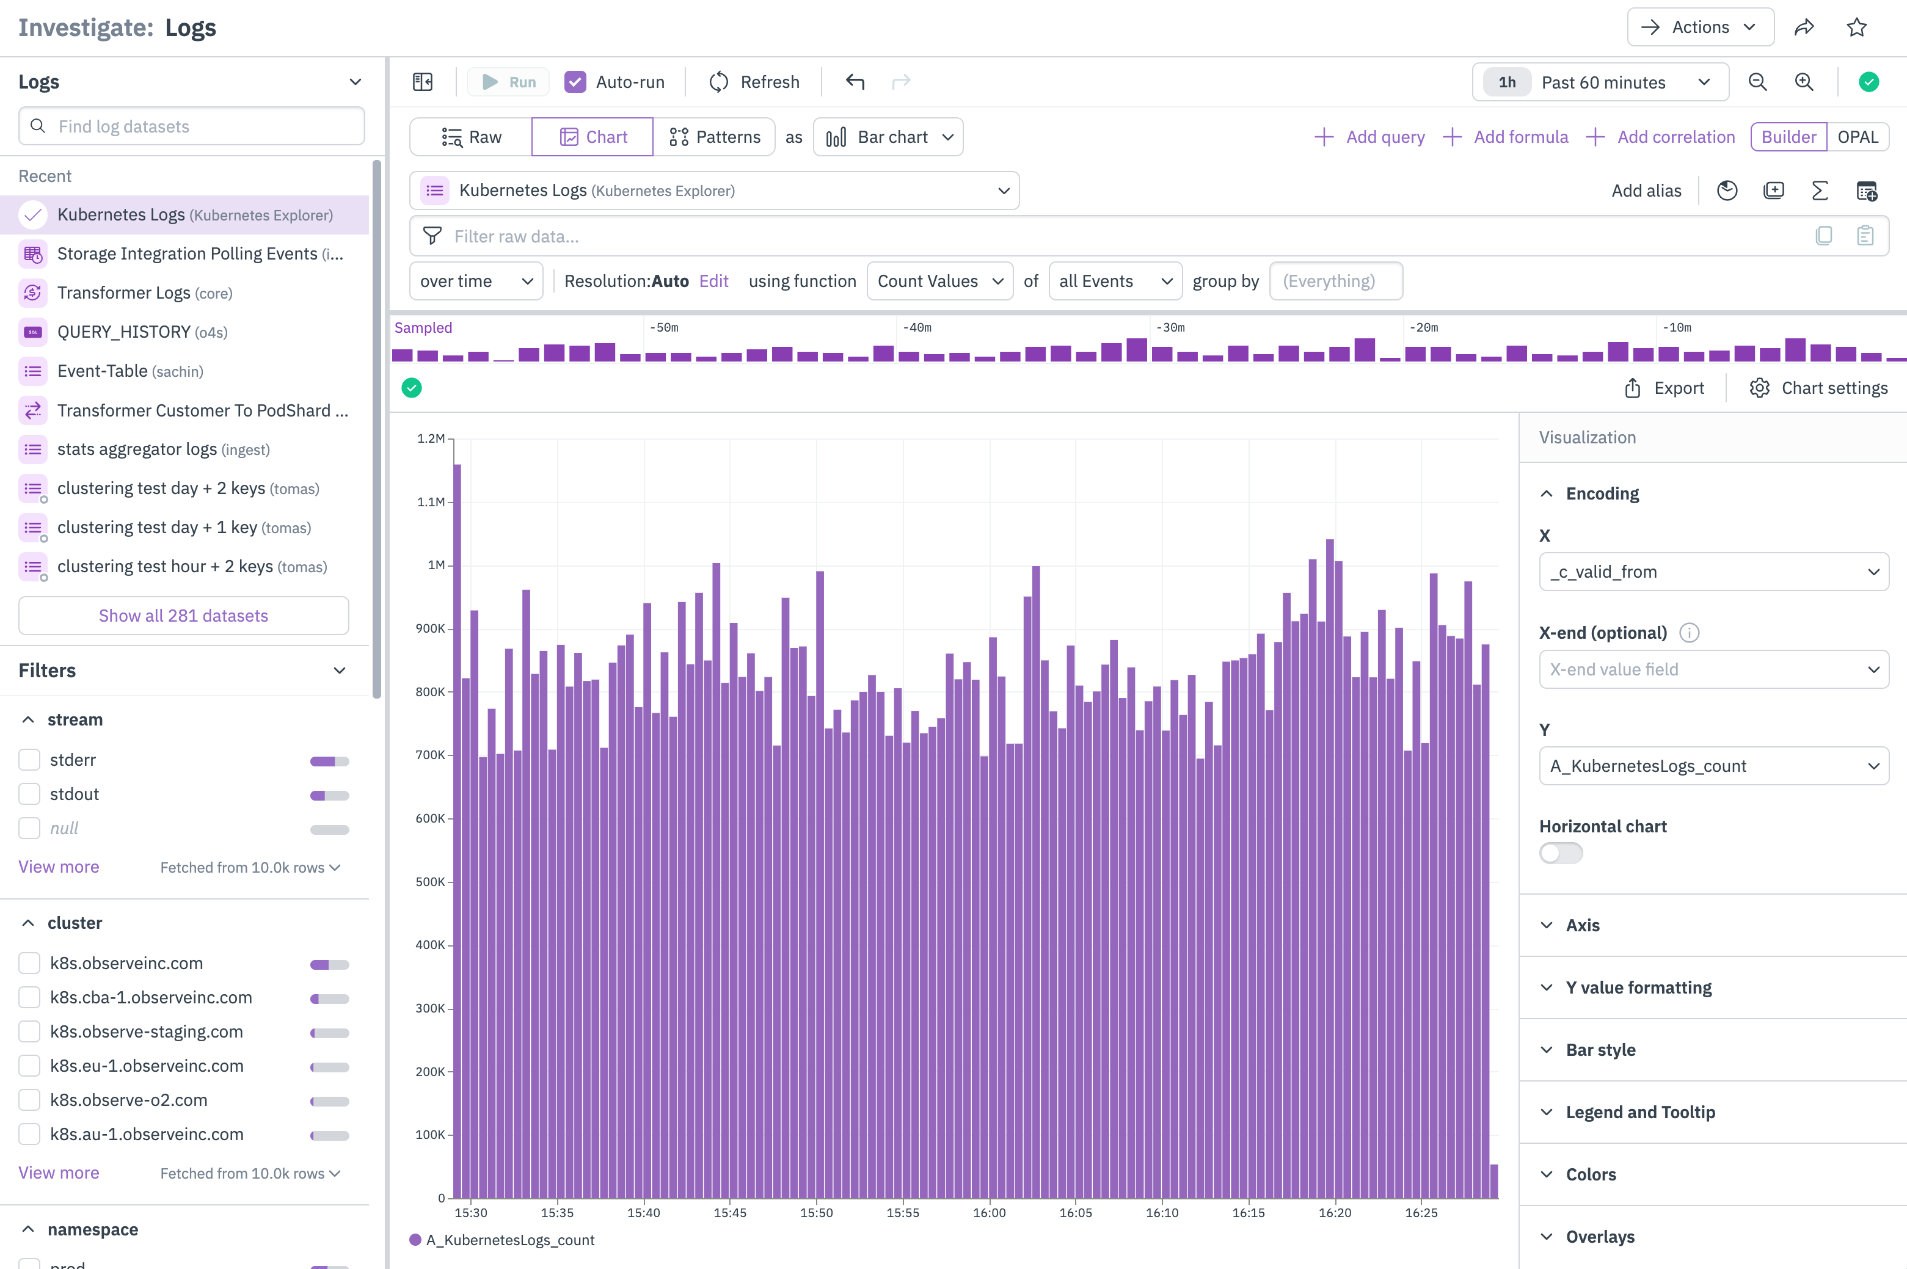This screenshot has width=1907, height=1269.
Task: Click the undo arrow icon
Action: coord(855,82)
